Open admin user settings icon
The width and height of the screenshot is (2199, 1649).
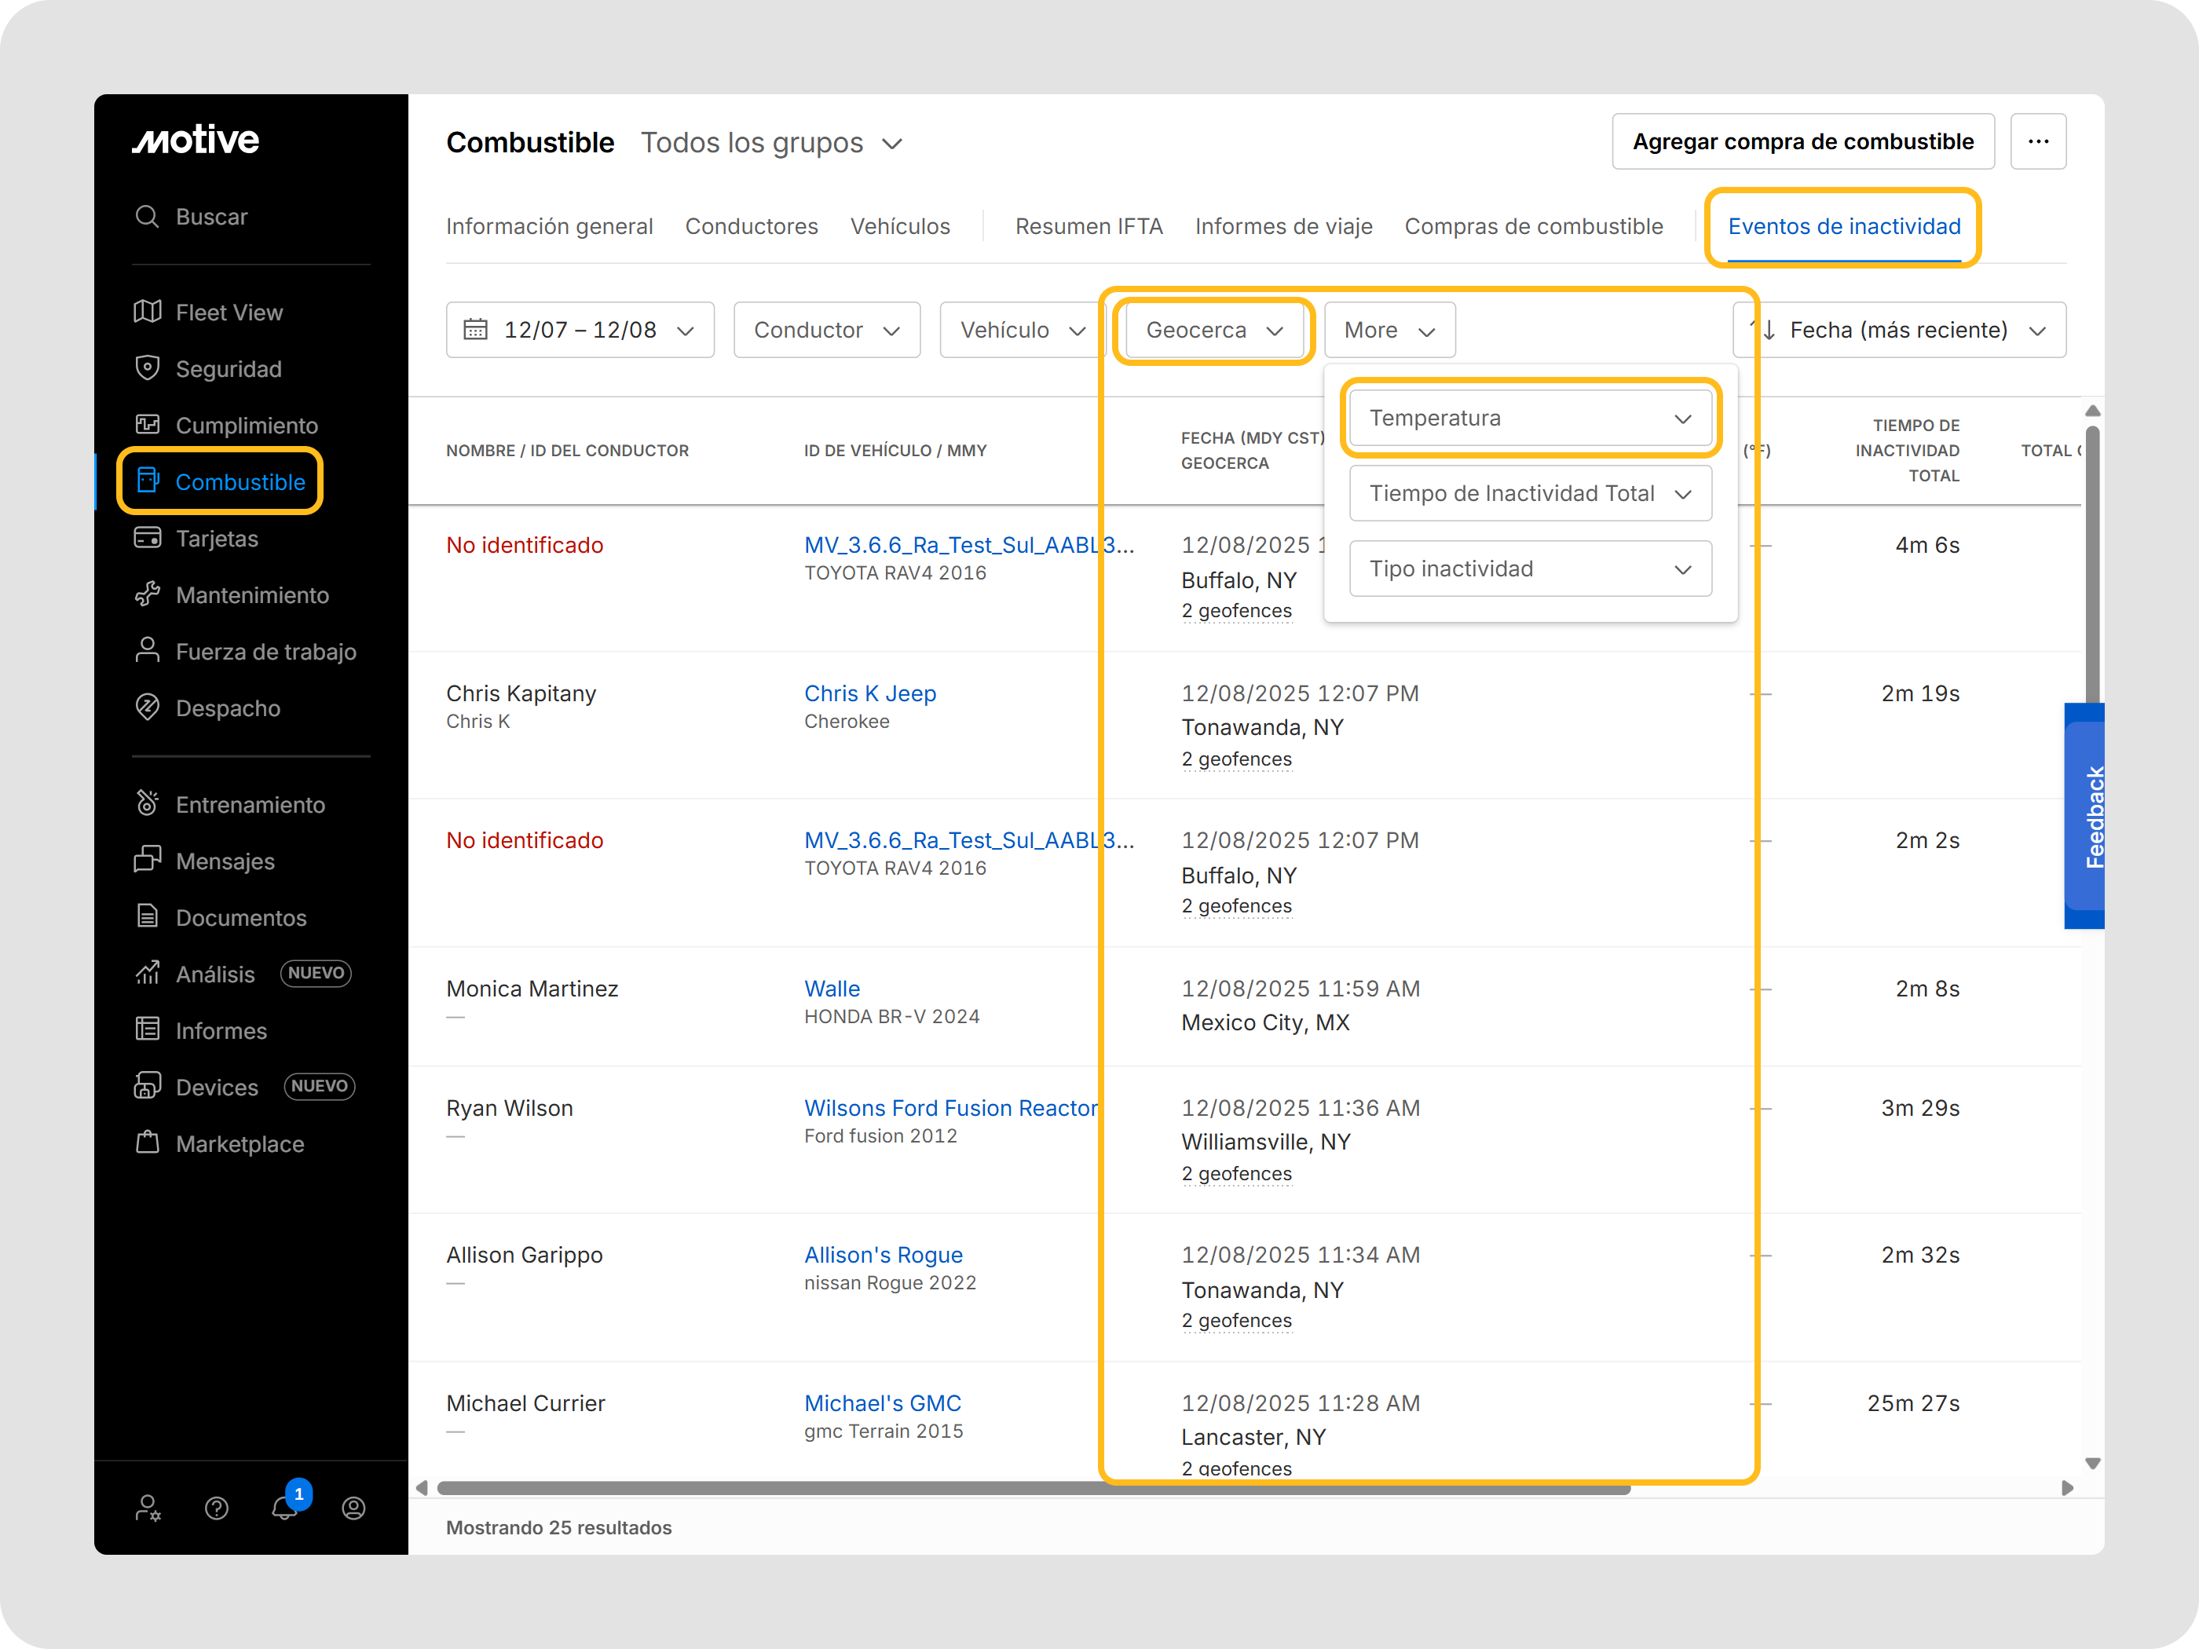tap(148, 1508)
